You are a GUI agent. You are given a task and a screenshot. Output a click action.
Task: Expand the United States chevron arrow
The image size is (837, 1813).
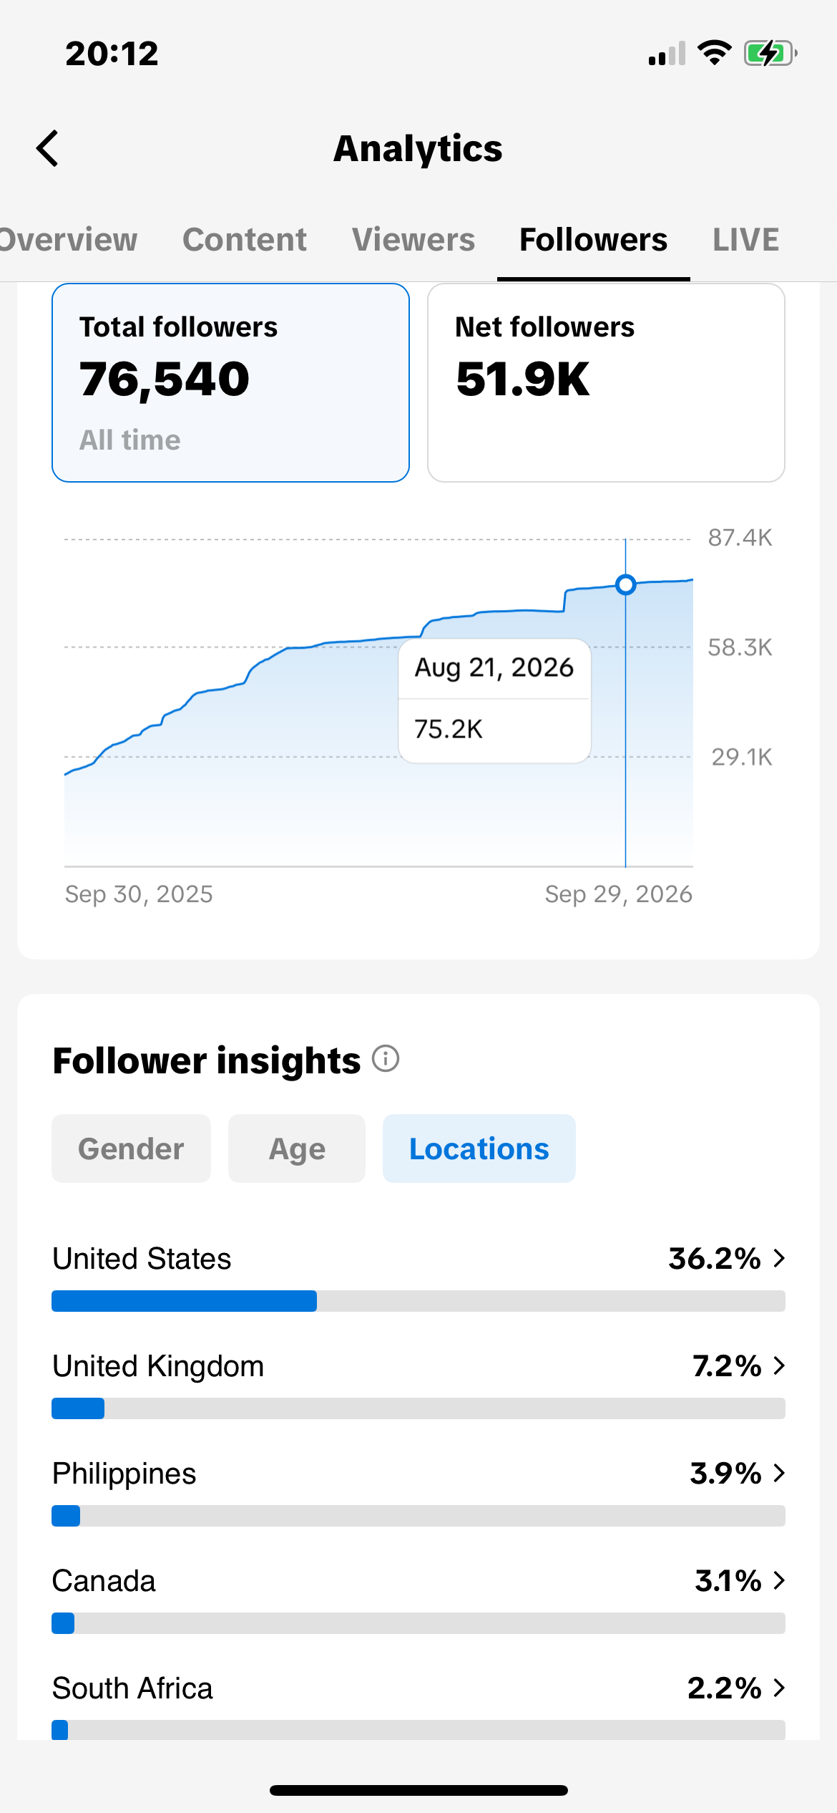point(780,1258)
